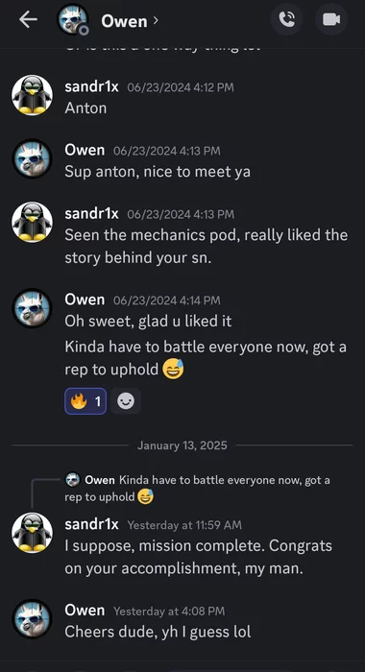Tap sandr1x avatar beside the Anton message
This screenshot has width=365, height=672.
tap(32, 95)
